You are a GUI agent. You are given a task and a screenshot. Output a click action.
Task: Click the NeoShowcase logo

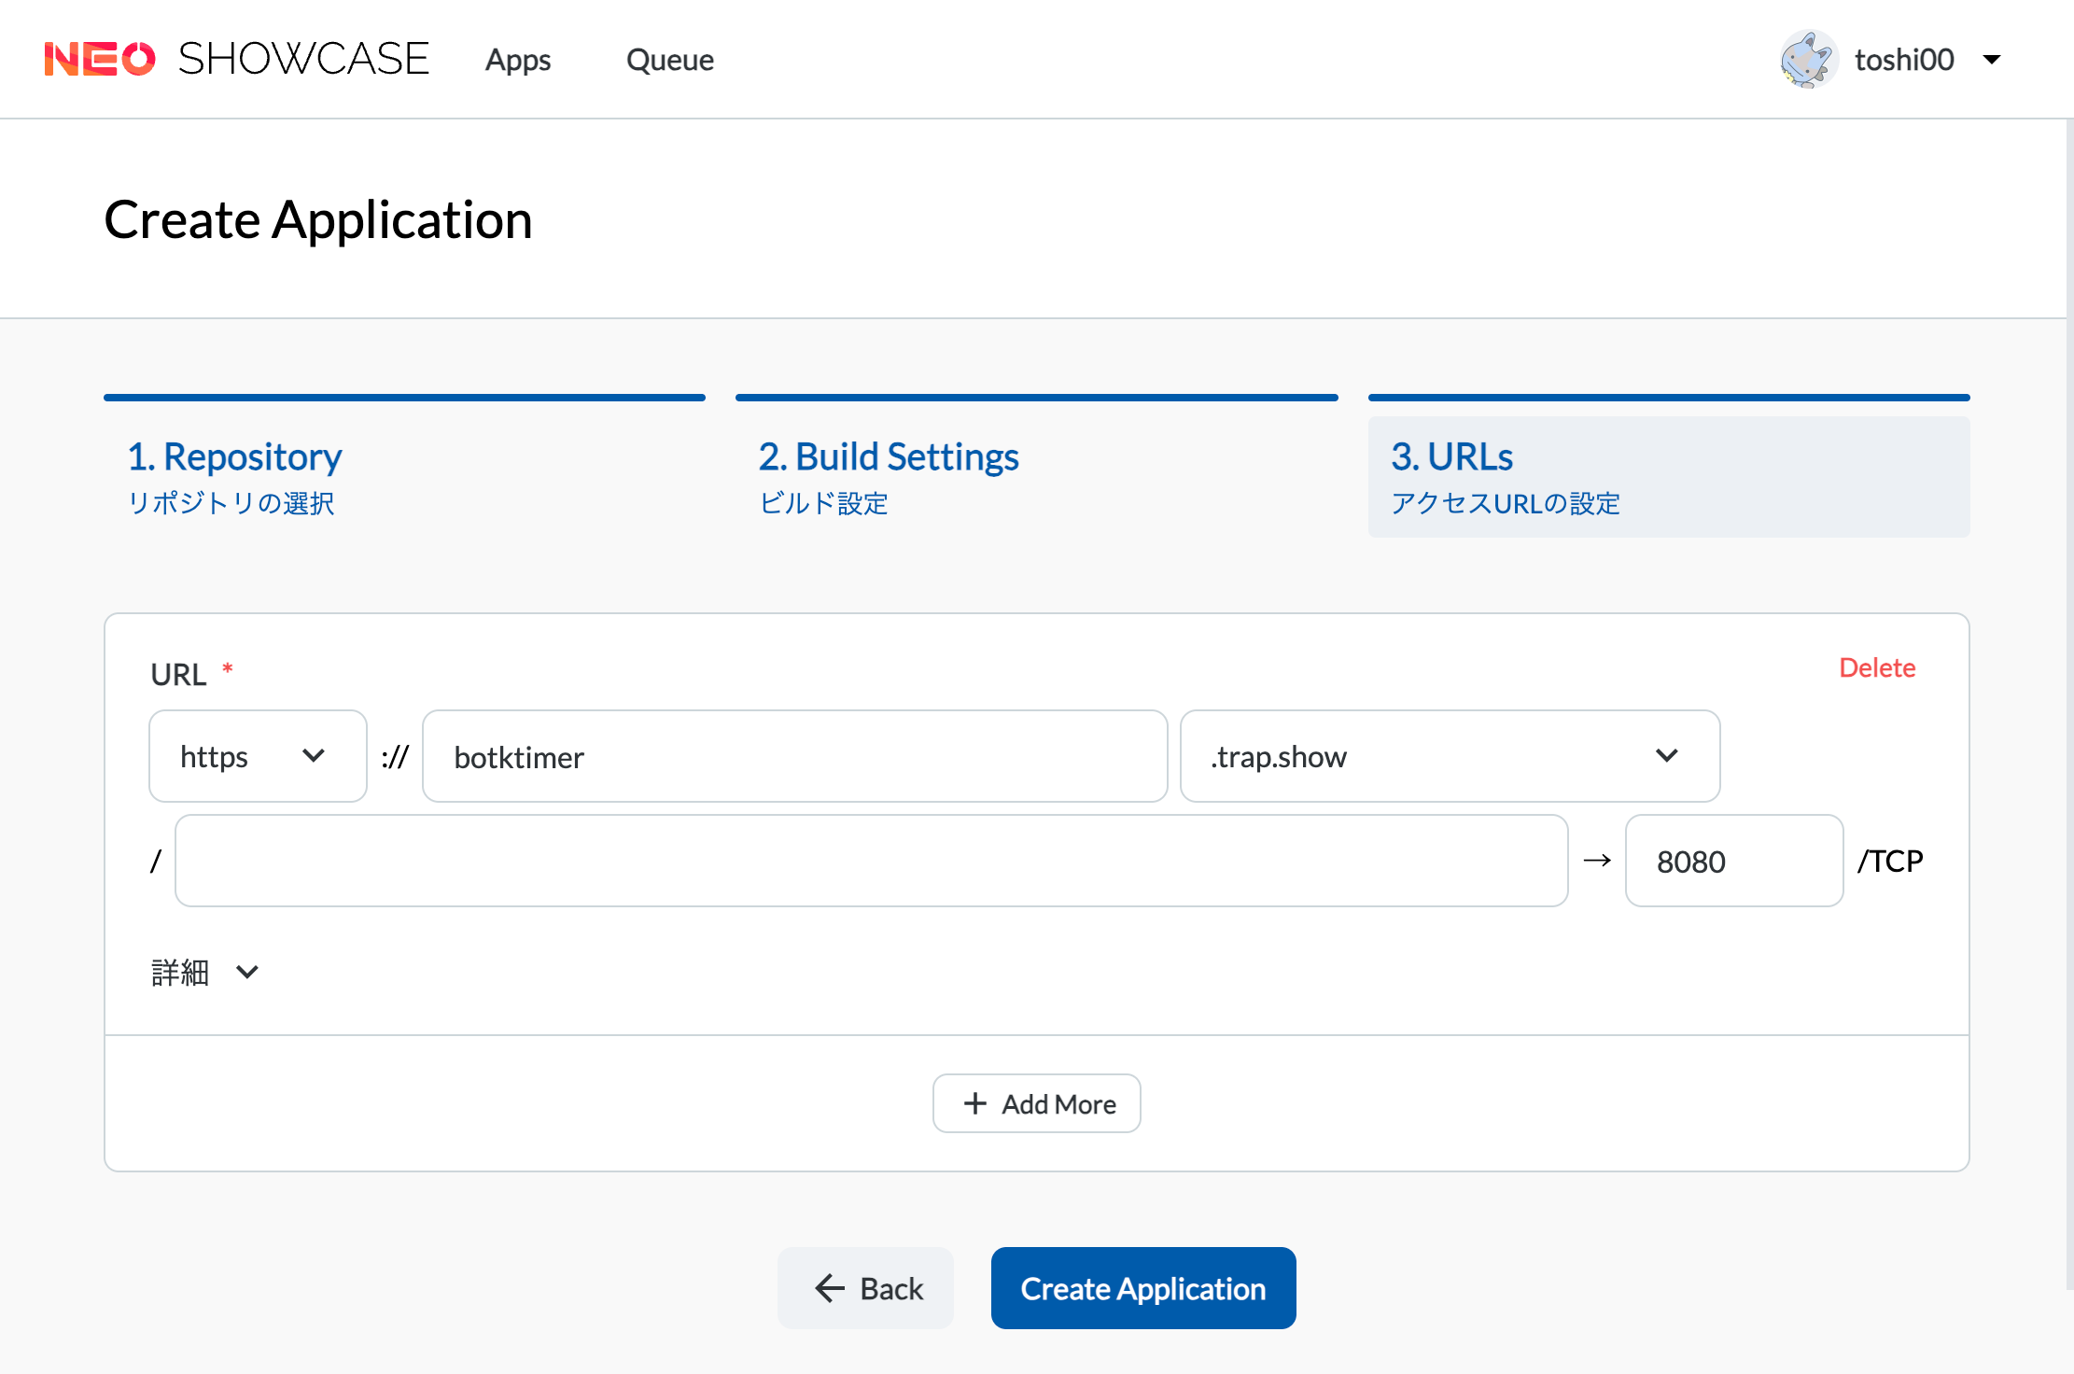click(x=236, y=59)
